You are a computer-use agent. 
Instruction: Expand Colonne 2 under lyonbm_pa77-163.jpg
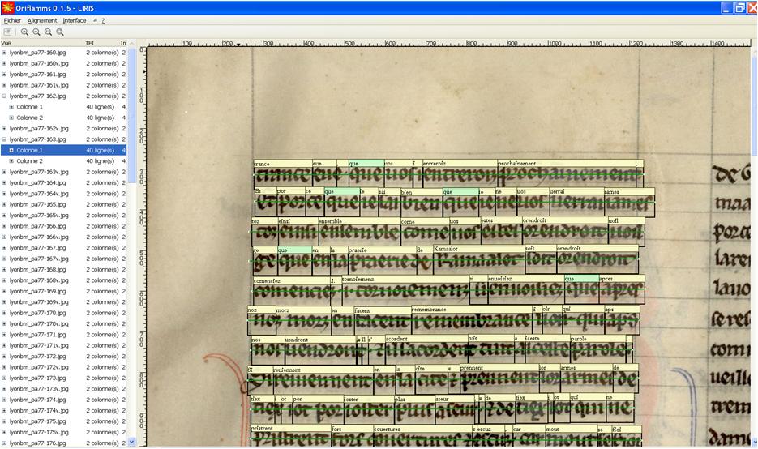(11, 161)
